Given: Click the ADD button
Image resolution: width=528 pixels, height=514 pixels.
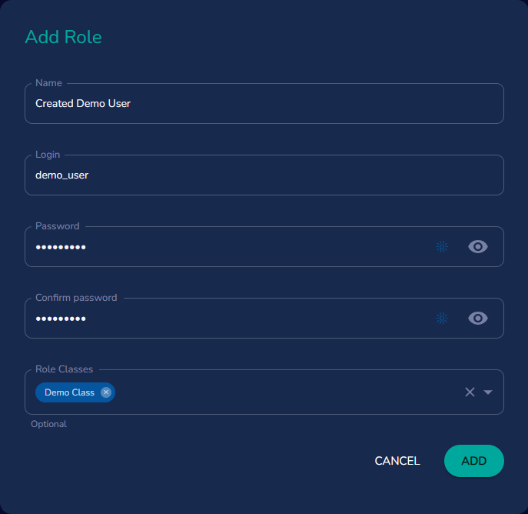Looking at the screenshot, I should 473,461.
